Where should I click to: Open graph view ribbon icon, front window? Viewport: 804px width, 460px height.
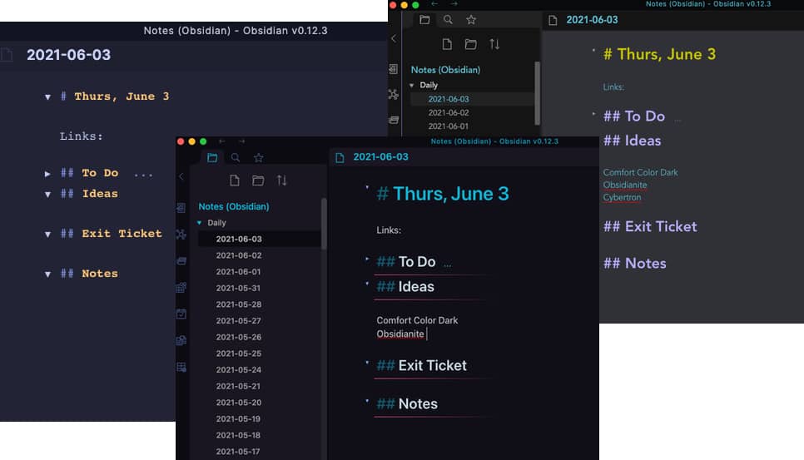(x=181, y=234)
